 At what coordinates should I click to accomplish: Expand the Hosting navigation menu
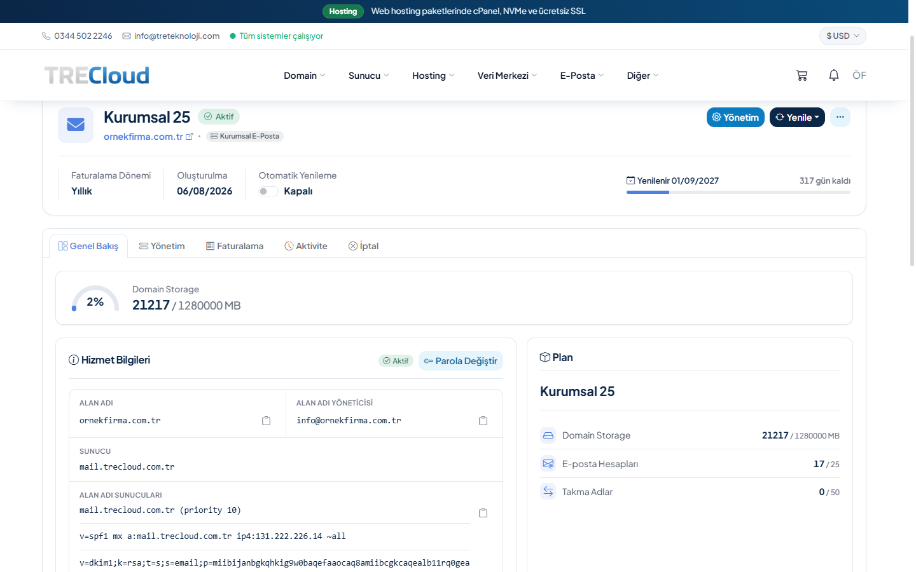tap(433, 76)
